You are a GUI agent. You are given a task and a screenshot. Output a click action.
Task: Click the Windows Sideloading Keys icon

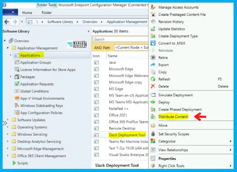[x=17, y=105]
